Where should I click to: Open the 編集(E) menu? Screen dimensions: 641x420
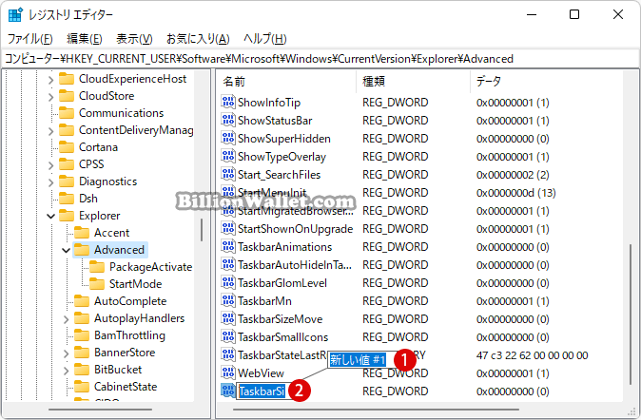(85, 39)
